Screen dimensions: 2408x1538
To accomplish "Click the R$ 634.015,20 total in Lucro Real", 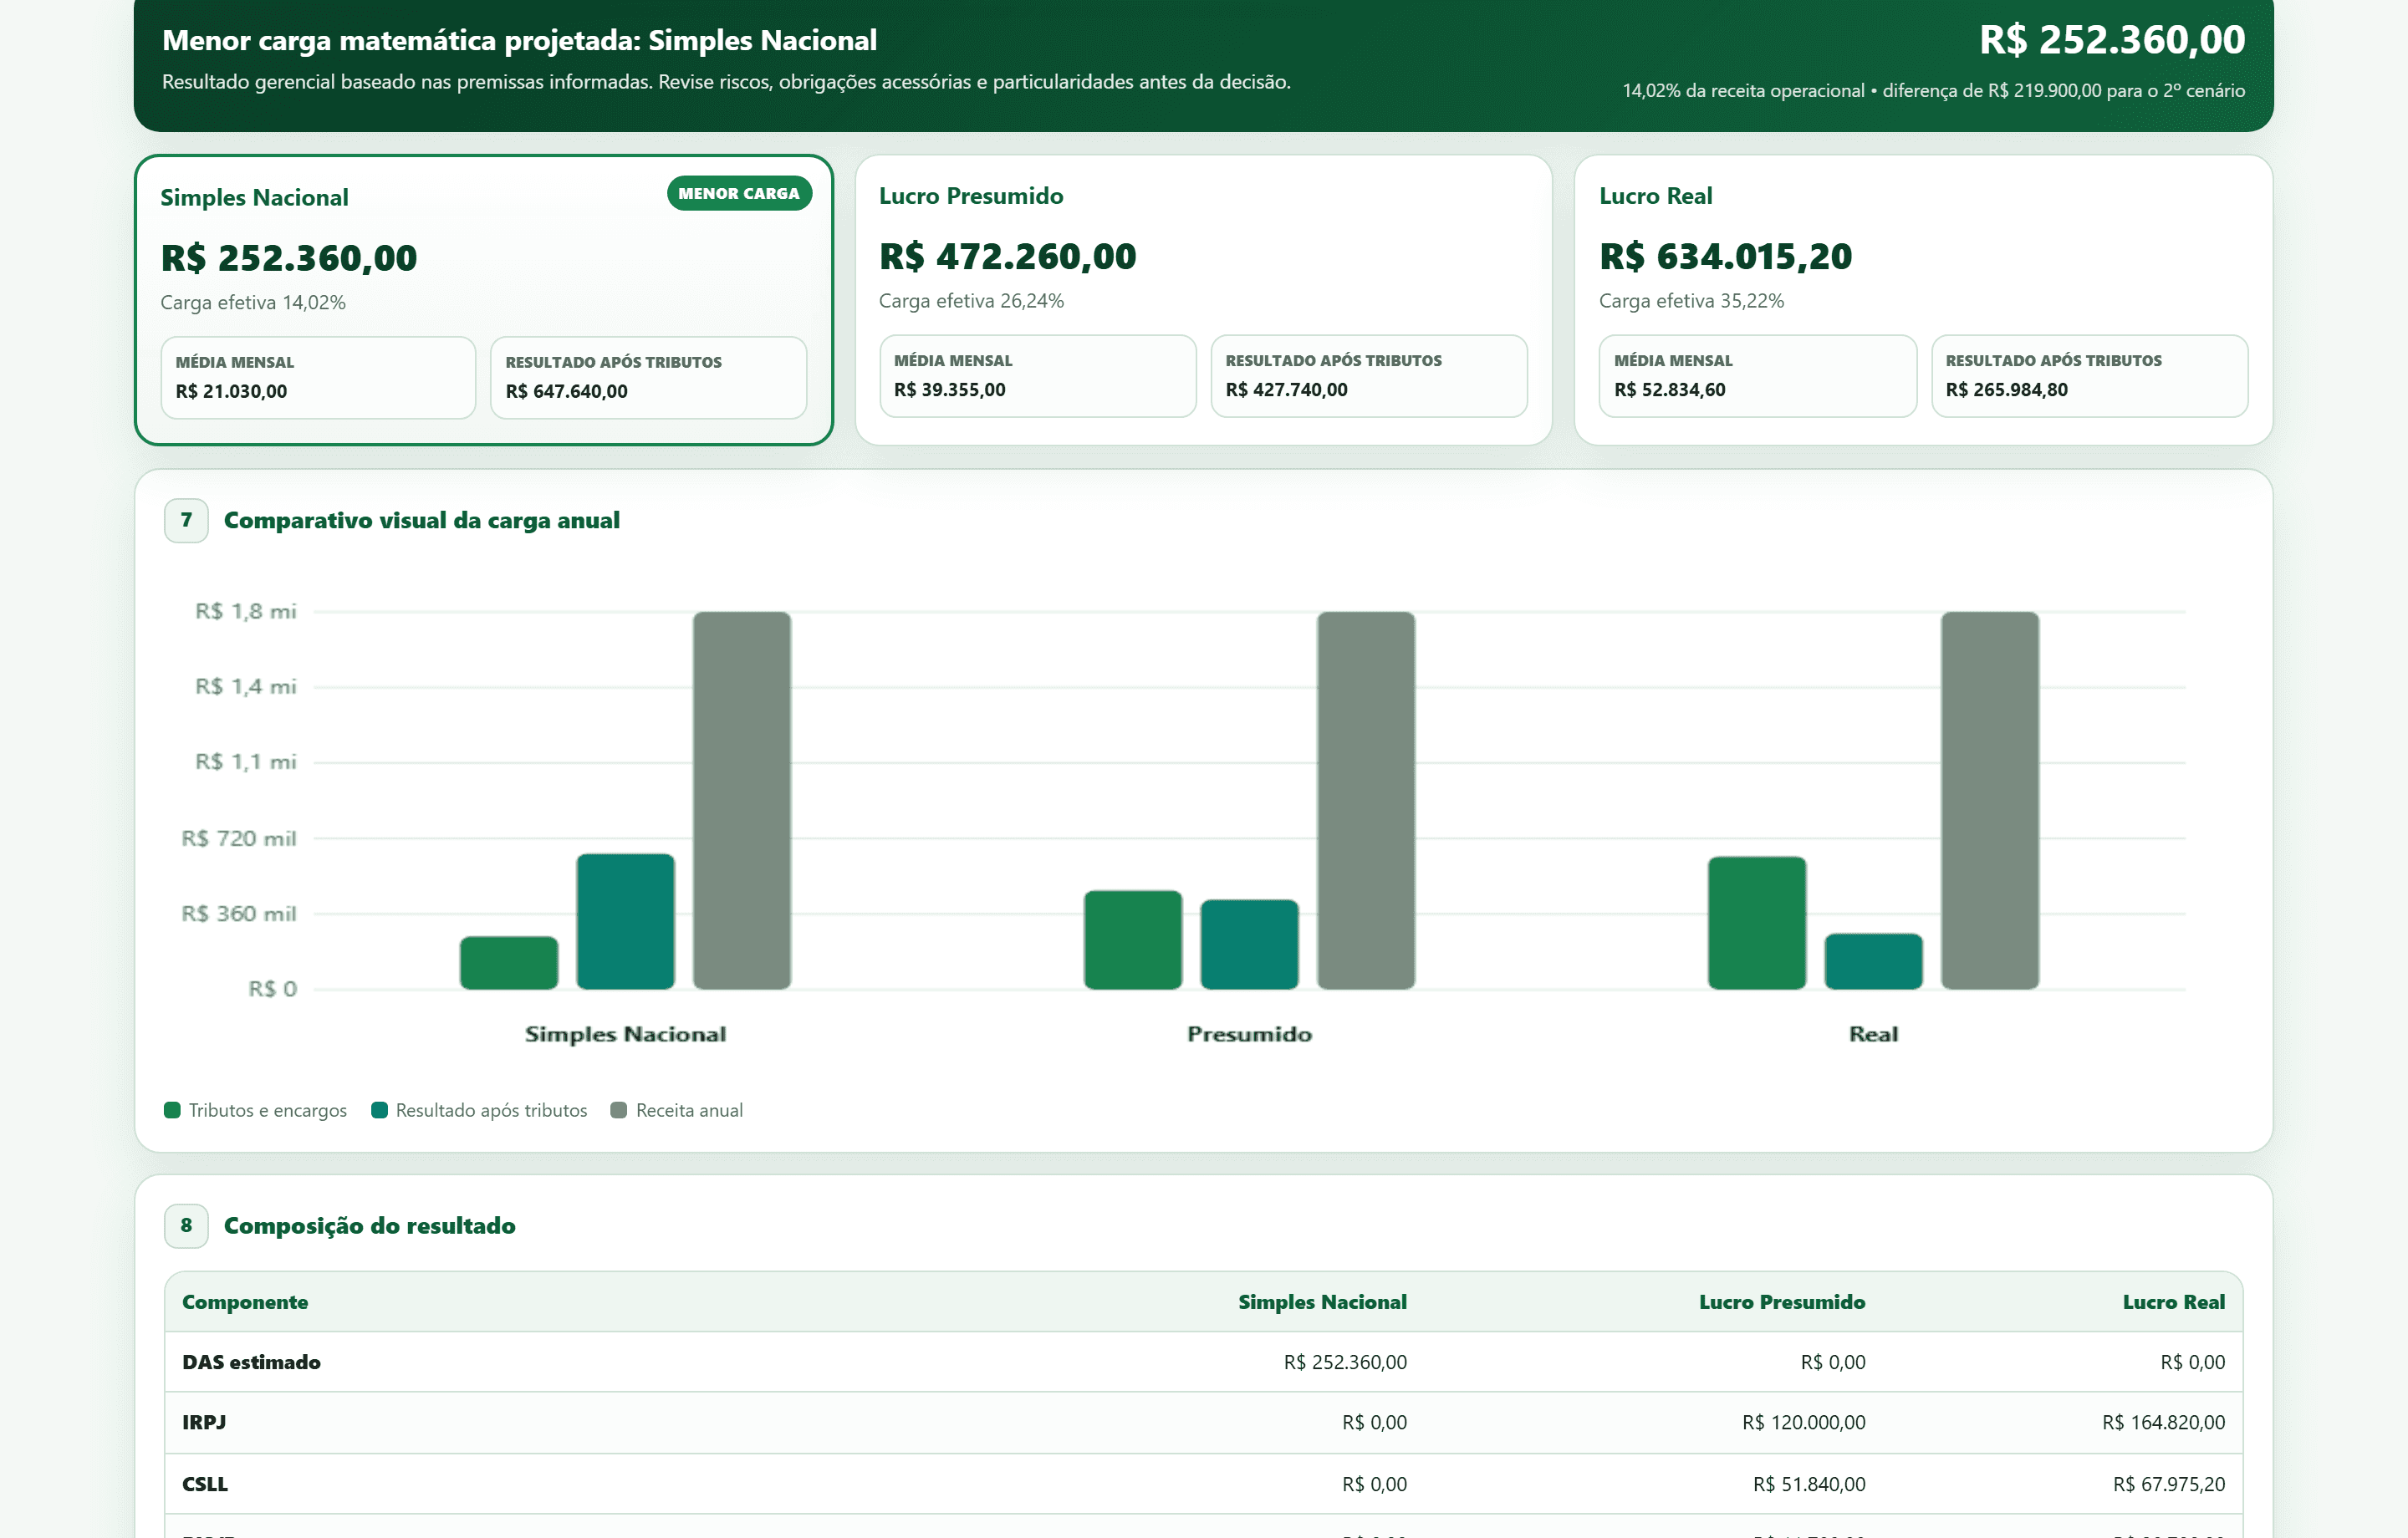I will coord(1725,256).
